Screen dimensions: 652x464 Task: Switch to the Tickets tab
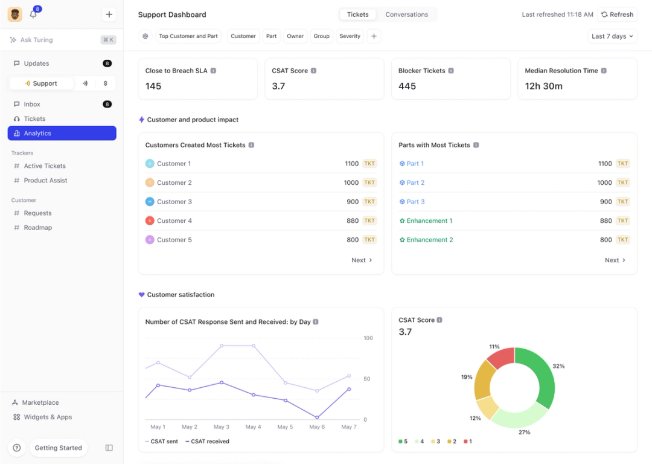(x=357, y=14)
